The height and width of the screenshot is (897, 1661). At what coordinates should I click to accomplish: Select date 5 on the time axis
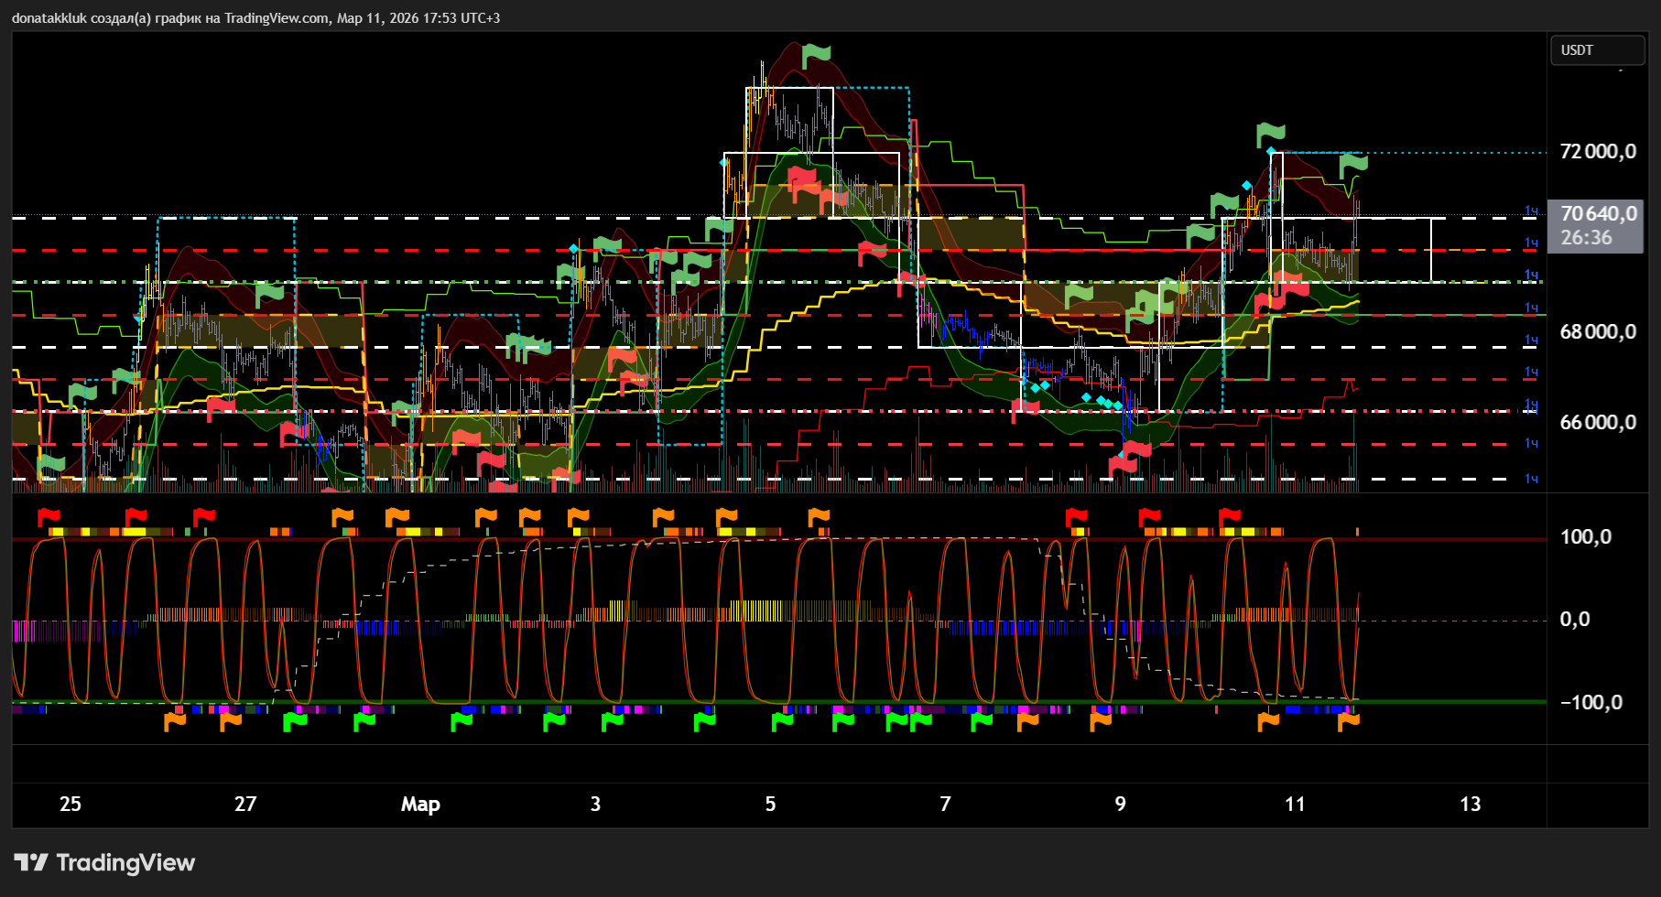tap(770, 804)
